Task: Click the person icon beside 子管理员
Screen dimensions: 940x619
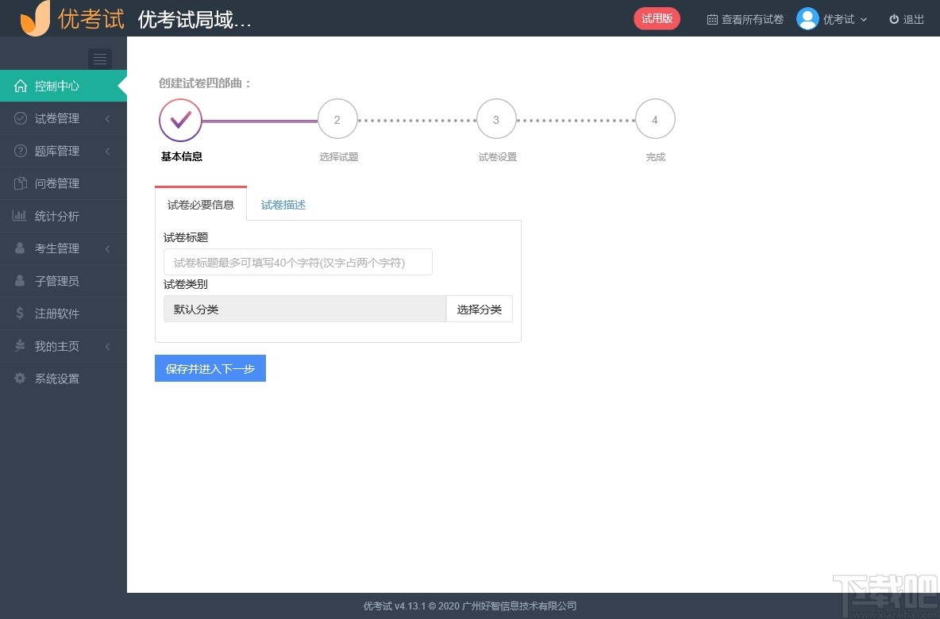Action: tap(20, 280)
